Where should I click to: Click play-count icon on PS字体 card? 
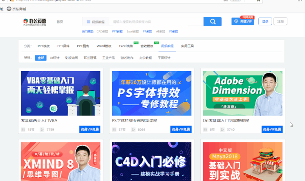point(133,129)
